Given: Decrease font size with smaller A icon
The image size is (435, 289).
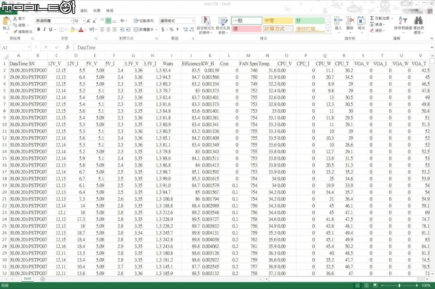Looking at the screenshot, I should point(94,21).
